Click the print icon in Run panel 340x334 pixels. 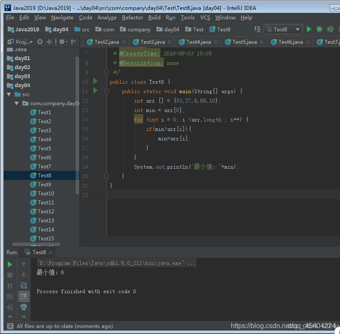(24, 307)
